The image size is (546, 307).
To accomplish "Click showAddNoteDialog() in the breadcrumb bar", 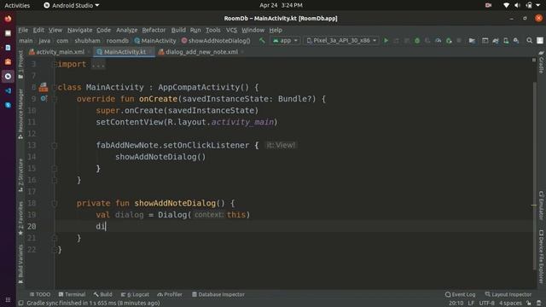I will click(x=216, y=41).
